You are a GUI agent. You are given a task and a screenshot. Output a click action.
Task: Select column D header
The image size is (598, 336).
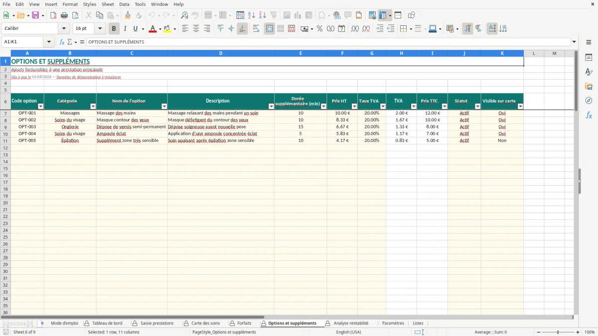[221, 53]
